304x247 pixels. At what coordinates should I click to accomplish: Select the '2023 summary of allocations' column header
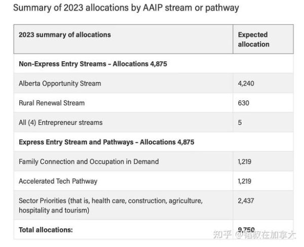64,35
